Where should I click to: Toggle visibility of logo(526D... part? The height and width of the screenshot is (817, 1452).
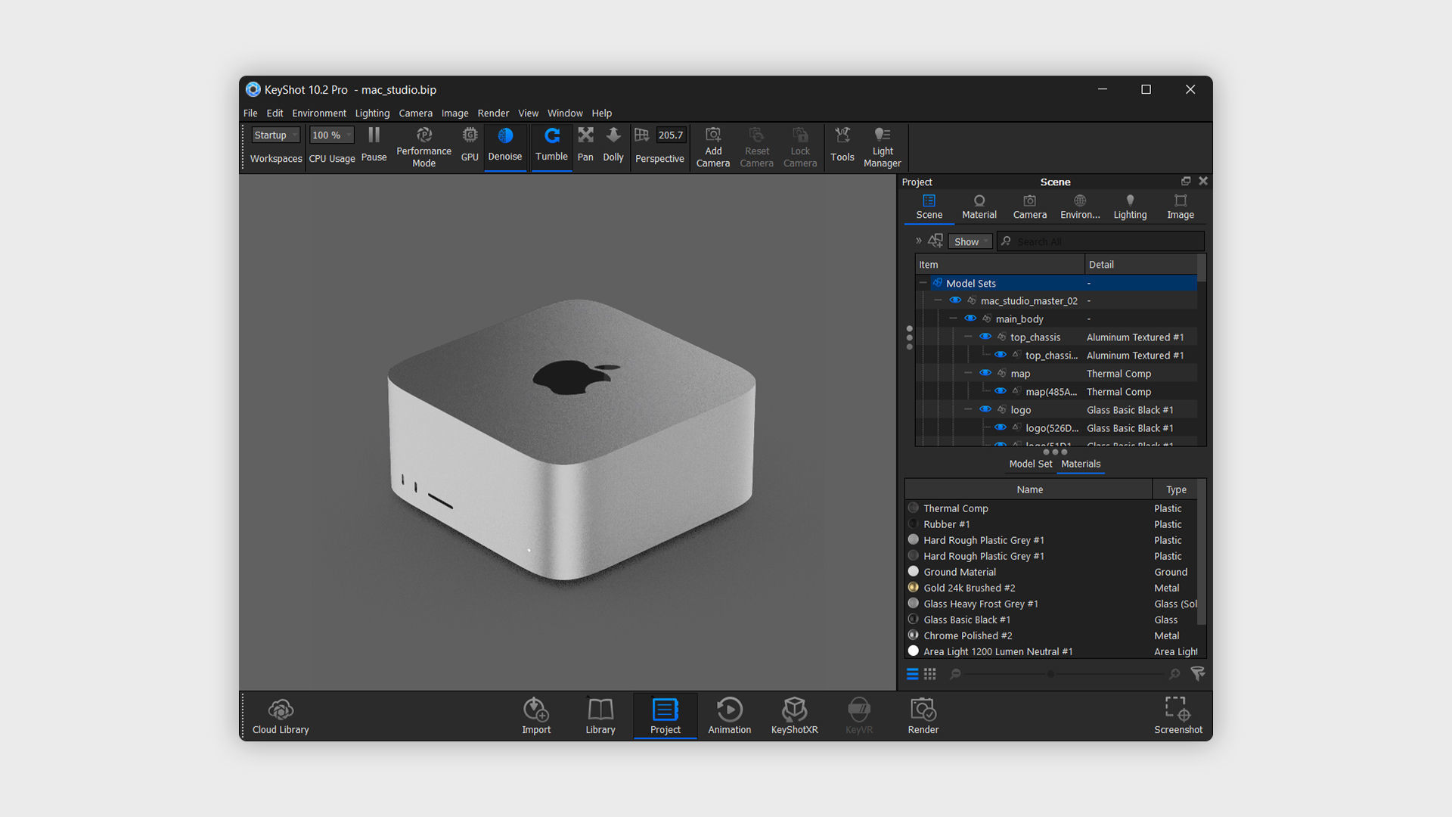pos(1001,428)
